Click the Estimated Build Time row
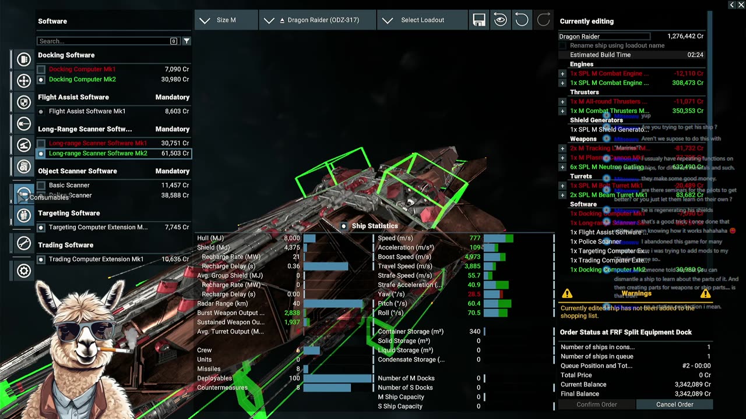Screen dimensions: 746x419 click(x=632, y=55)
